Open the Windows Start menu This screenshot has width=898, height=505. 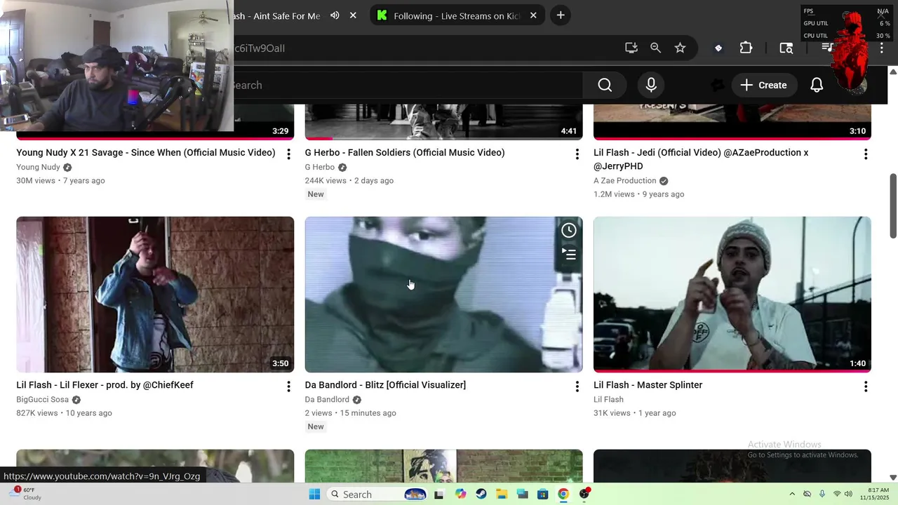(314, 494)
